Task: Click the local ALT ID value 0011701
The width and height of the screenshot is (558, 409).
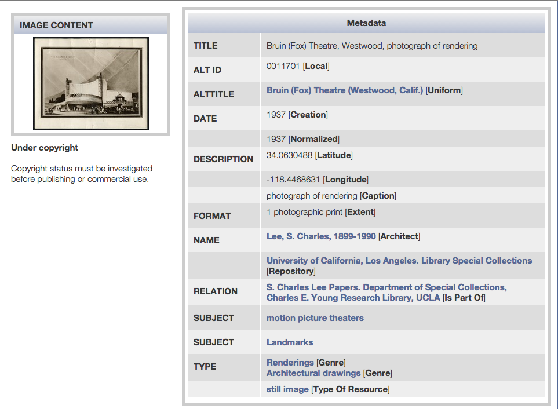Action: tap(283, 66)
